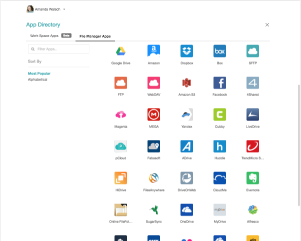
Task: Choose the Huddle app icon
Action: 220,146
